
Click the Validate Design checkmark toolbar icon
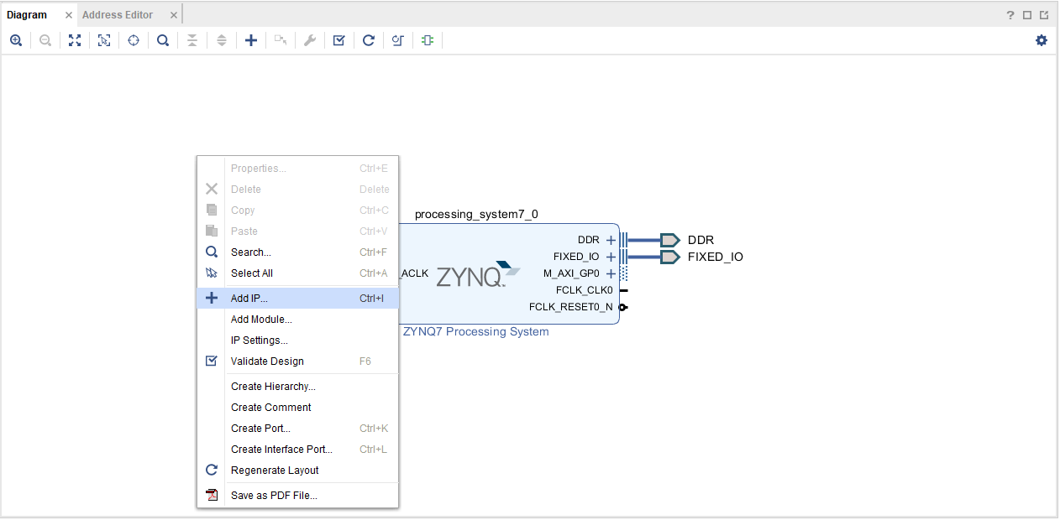pos(338,40)
